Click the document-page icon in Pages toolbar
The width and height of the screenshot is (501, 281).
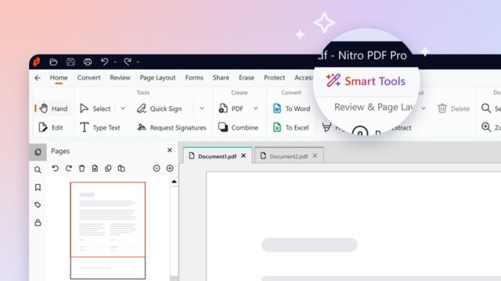(x=95, y=169)
